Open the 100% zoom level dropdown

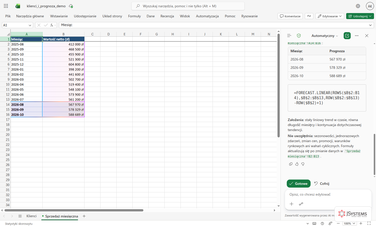[349, 223]
